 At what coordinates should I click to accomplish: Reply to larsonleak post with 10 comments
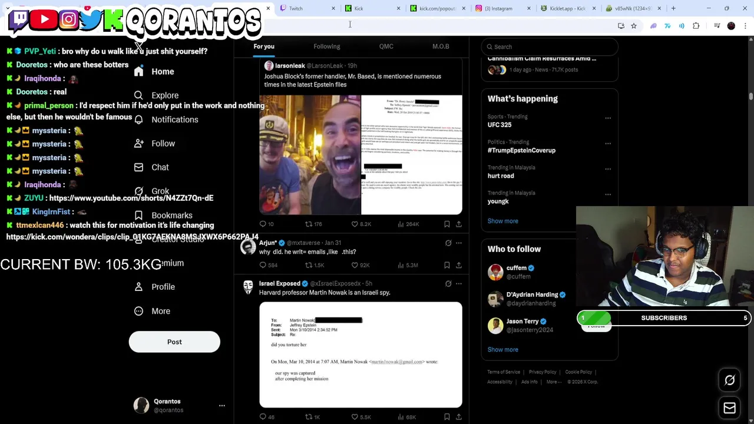[267, 224]
